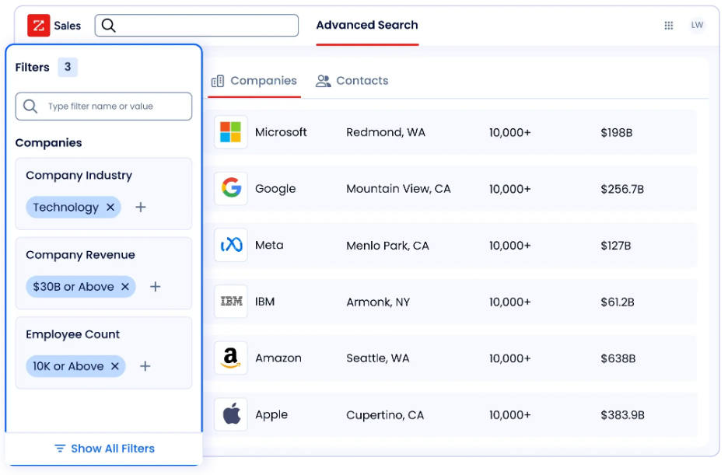Click the Employee Count filter heading
Viewport: 728px width, 475px height.
(x=73, y=334)
